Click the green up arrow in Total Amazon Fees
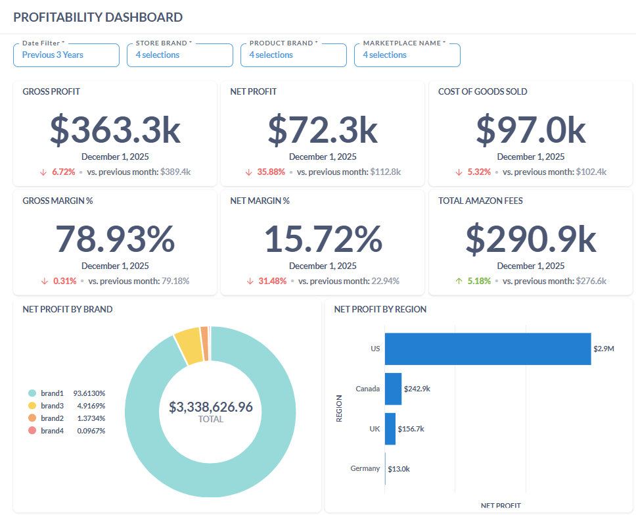This screenshot has width=636, height=515. tap(459, 281)
